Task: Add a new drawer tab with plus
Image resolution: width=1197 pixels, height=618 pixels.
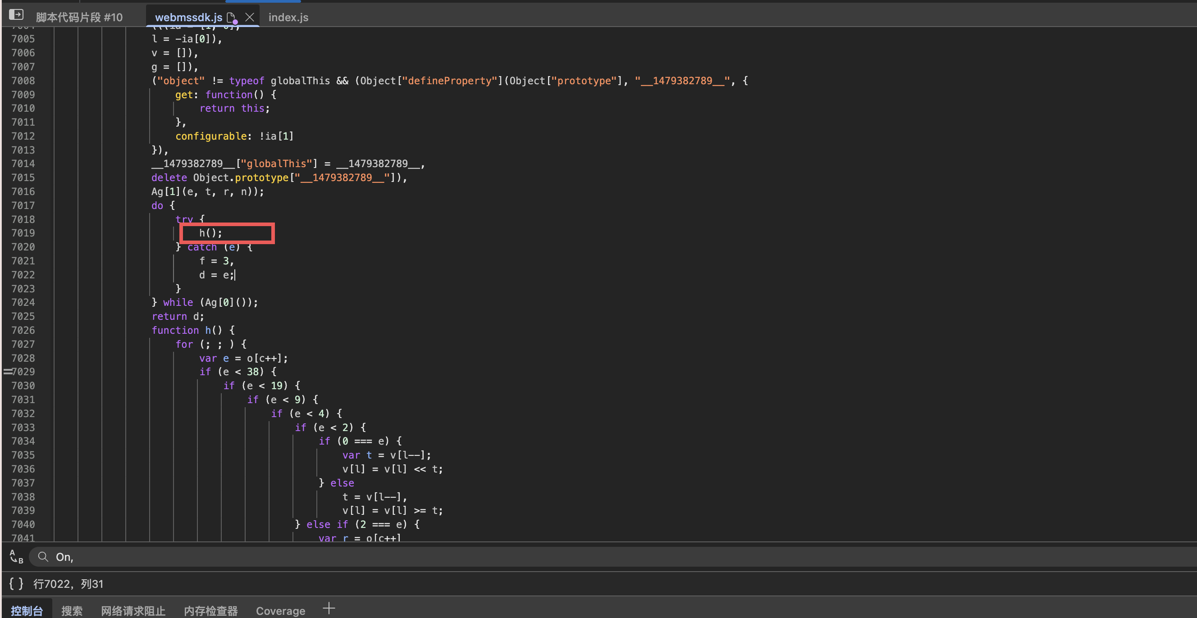Action: [x=329, y=608]
